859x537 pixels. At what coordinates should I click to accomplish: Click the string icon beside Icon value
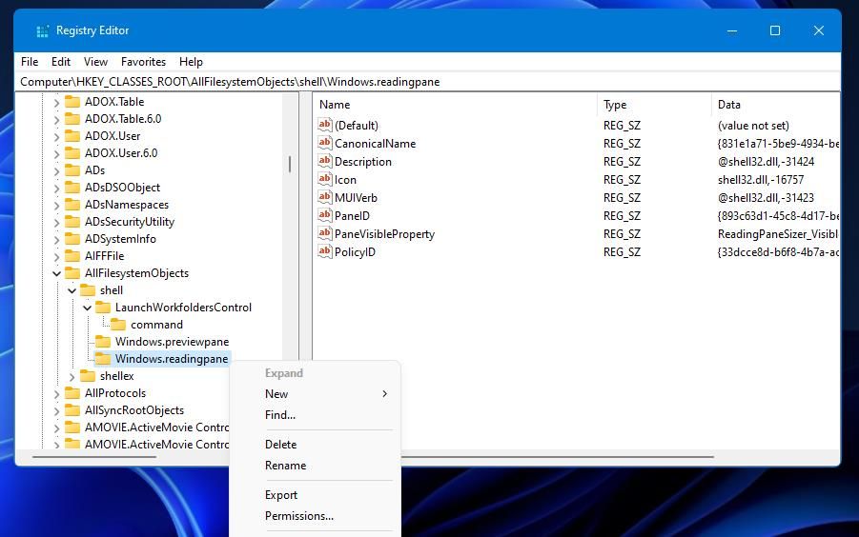pos(325,179)
